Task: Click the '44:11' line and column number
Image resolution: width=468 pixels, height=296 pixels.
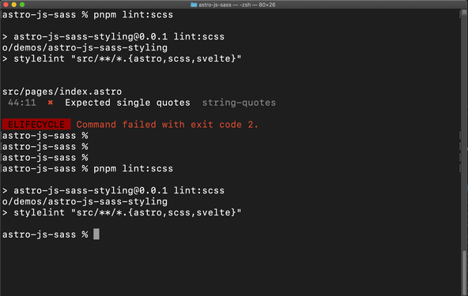Action: (x=22, y=103)
